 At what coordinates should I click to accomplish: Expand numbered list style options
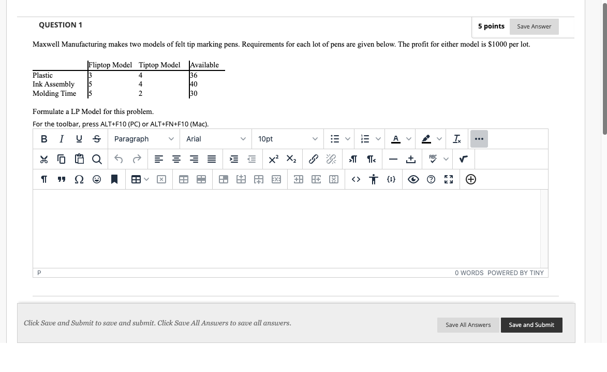(378, 139)
